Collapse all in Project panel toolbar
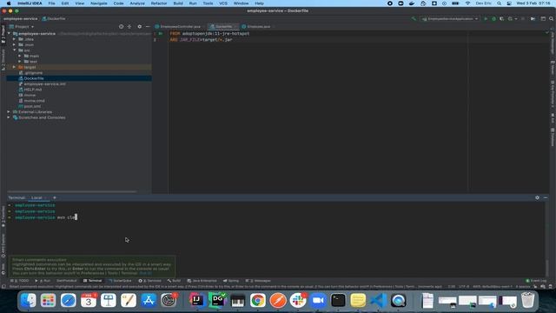 click(129, 27)
